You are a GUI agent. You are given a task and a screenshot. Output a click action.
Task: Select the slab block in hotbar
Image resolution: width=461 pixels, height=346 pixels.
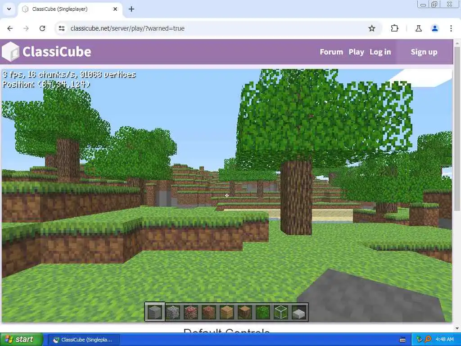[299, 313]
